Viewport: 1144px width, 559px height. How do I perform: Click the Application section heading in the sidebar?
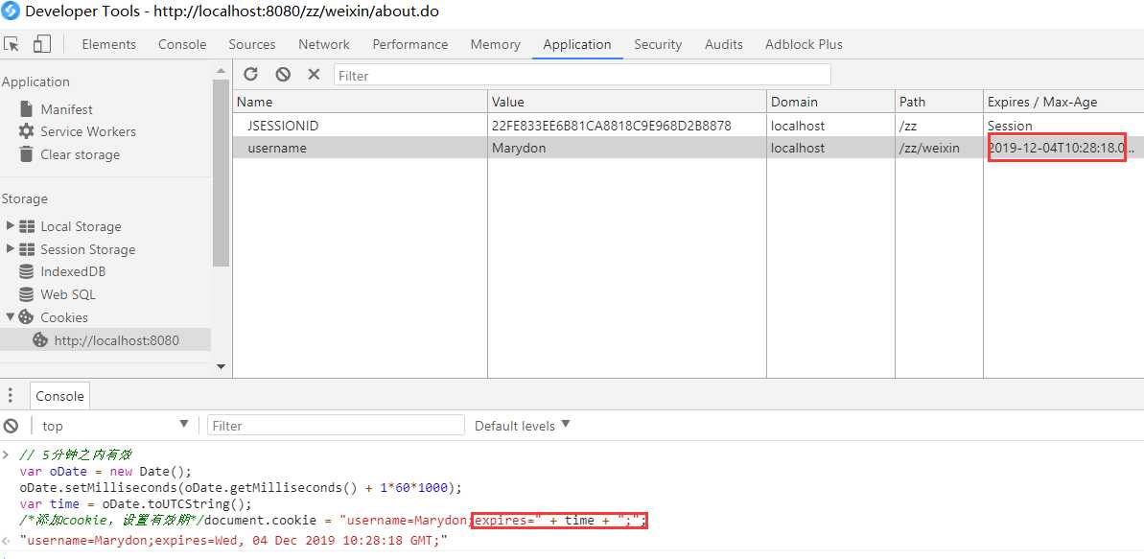(35, 82)
